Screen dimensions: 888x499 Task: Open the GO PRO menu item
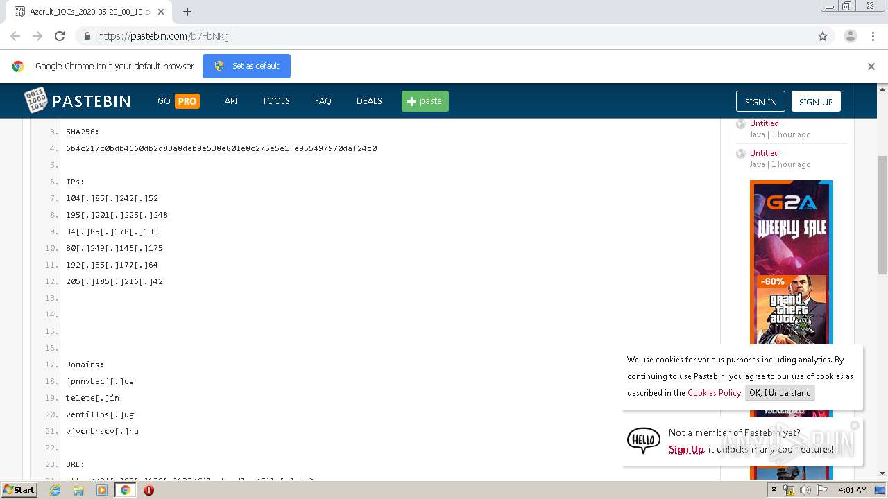pos(178,100)
